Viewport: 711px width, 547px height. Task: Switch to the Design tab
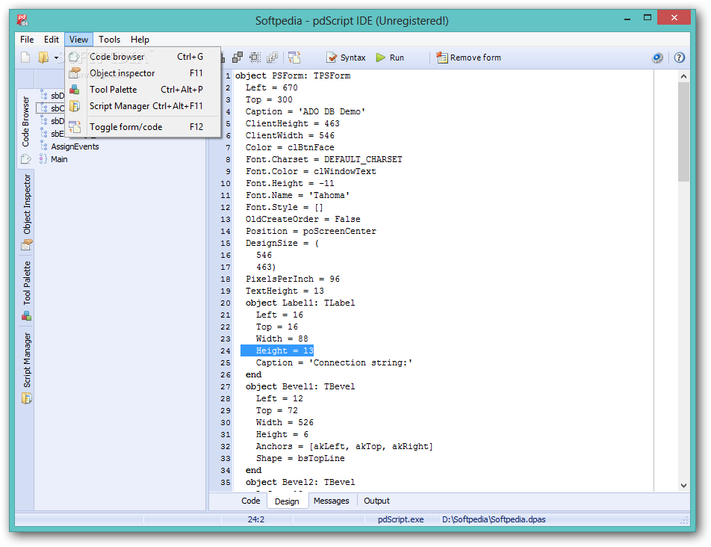287,501
